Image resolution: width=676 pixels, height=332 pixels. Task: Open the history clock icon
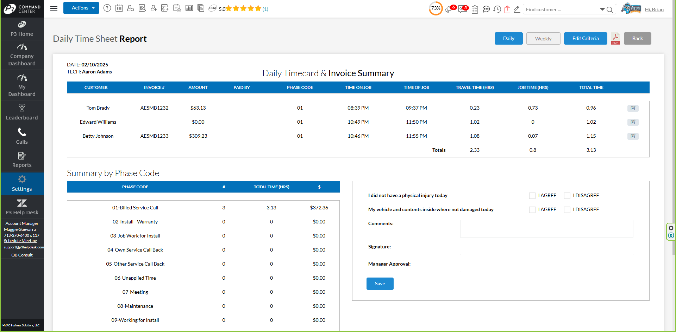click(497, 9)
